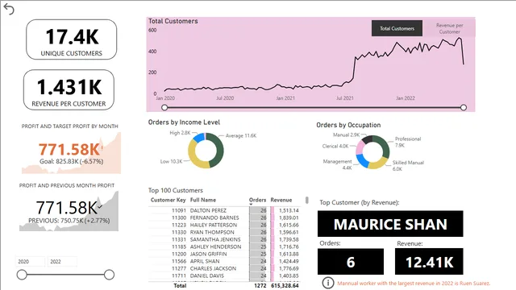
Task: Sort table by Revenue header
Action: coord(281,200)
